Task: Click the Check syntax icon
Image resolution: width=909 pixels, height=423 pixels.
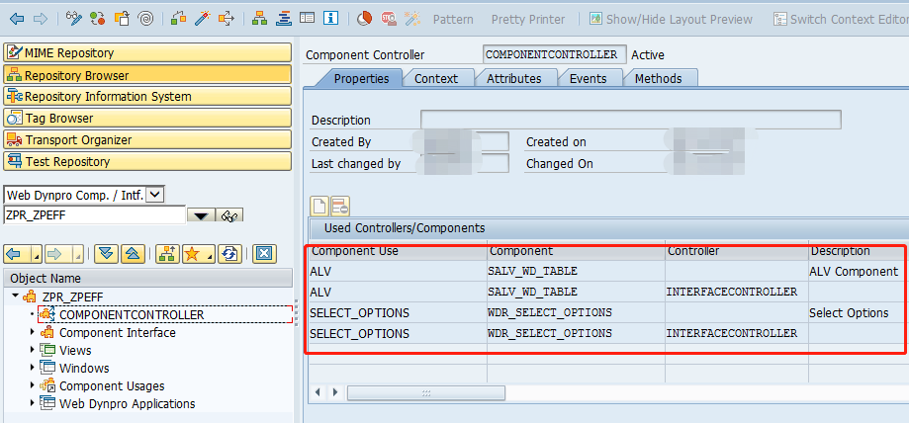Action: coord(179,19)
